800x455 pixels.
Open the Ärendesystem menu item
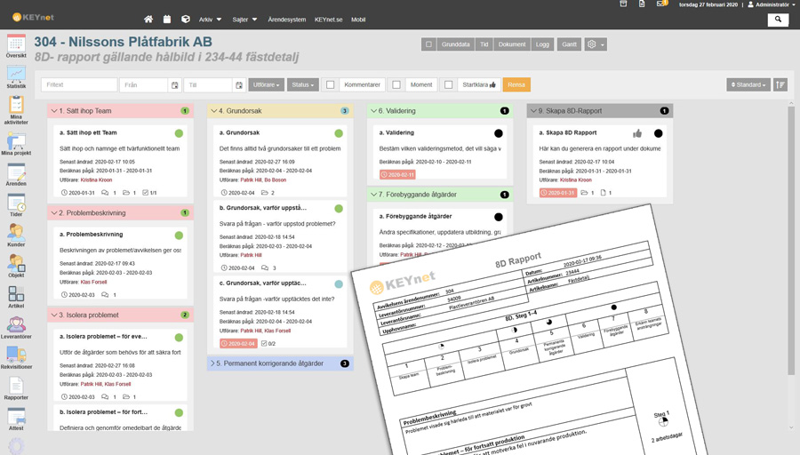pos(287,20)
